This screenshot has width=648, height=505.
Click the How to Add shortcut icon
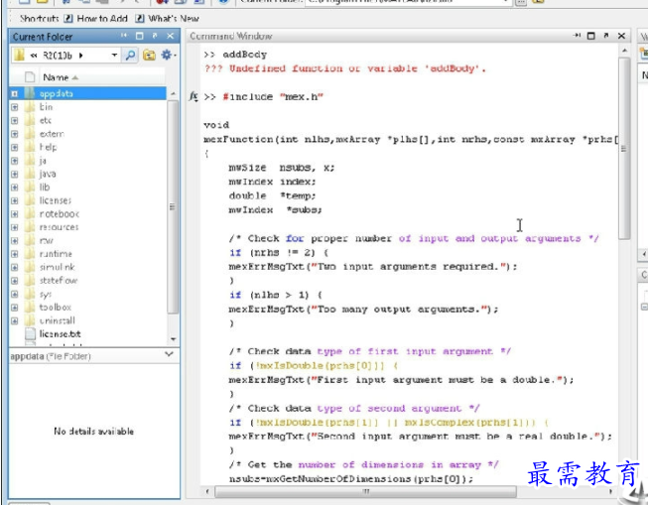point(68,19)
